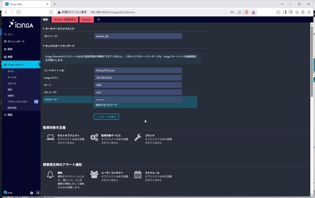
Task: Open サービス under Icinga director
Action: [12, 77]
